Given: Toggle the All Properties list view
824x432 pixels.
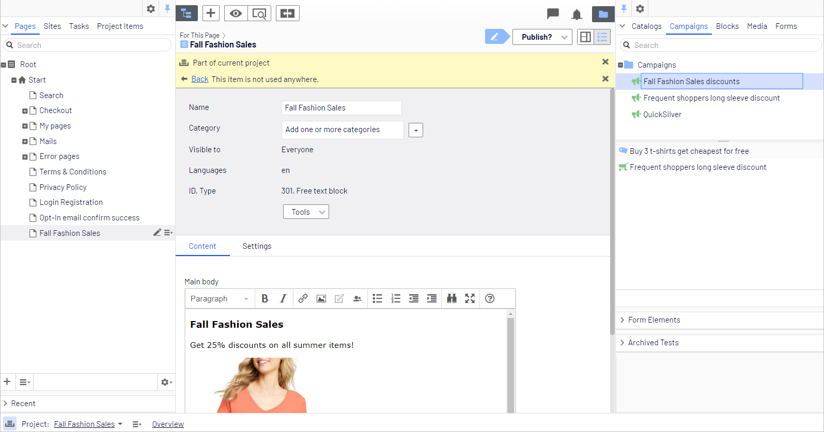Looking at the screenshot, I should [x=602, y=37].
